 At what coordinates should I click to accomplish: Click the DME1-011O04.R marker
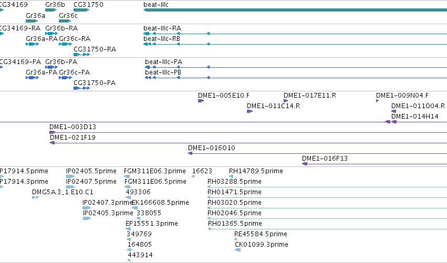click(394, 111)
